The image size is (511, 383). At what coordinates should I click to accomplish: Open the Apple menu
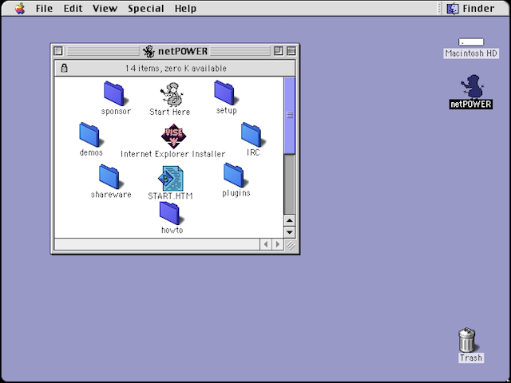pyautogui.click(x=20, y=9)
